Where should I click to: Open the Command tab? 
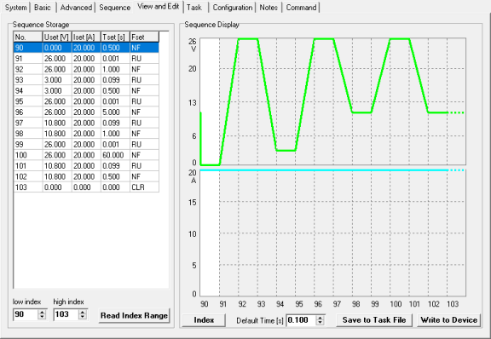tap(301, 8)
